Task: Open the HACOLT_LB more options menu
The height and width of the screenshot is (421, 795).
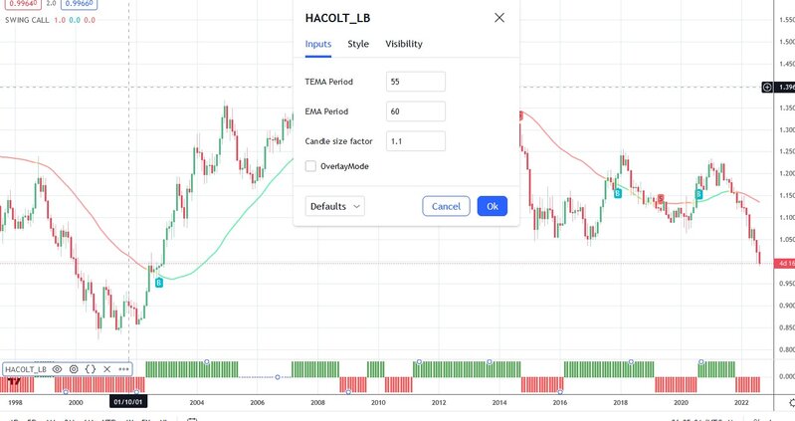Action: pos(123,368)
